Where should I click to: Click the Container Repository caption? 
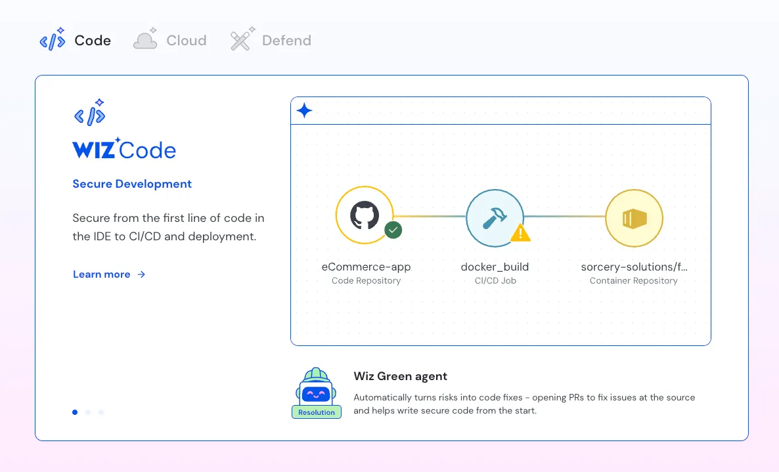point(633,280)
